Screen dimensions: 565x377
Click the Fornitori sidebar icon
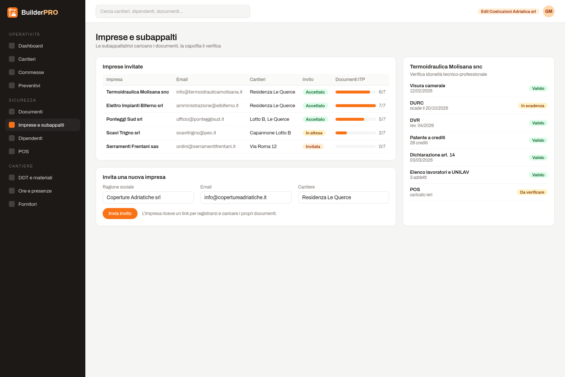tap(12, 204)
